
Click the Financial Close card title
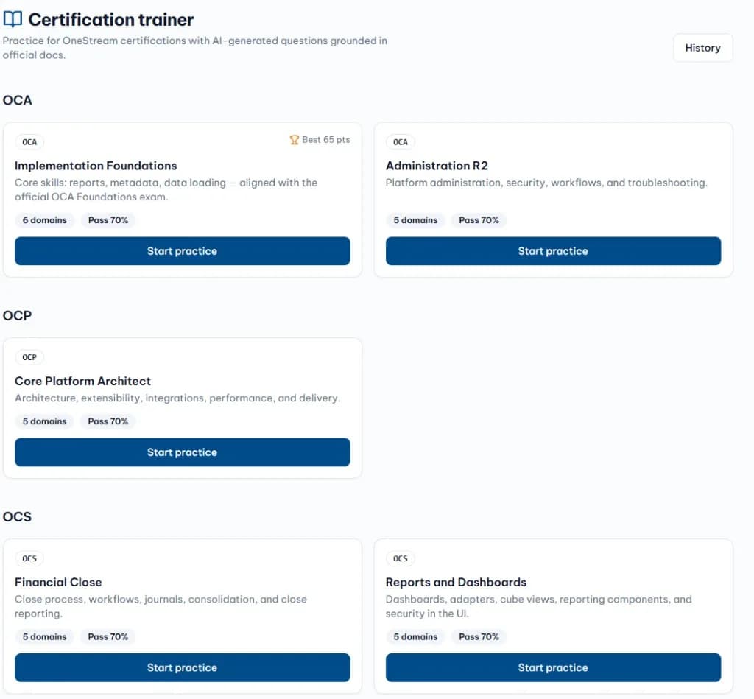pyautogui.click(x=58, y=582)
